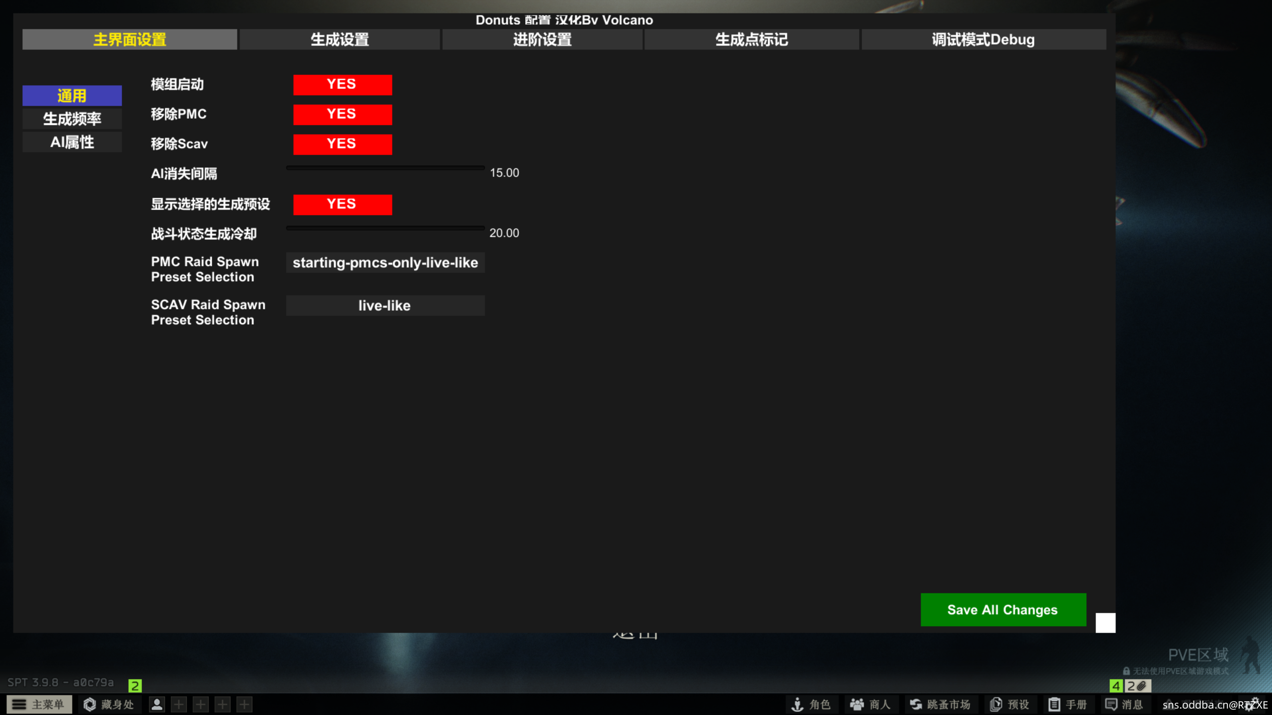Open the PMC Raid Spawn preset dropdown
1272x715 pixels.
[385, 263]
